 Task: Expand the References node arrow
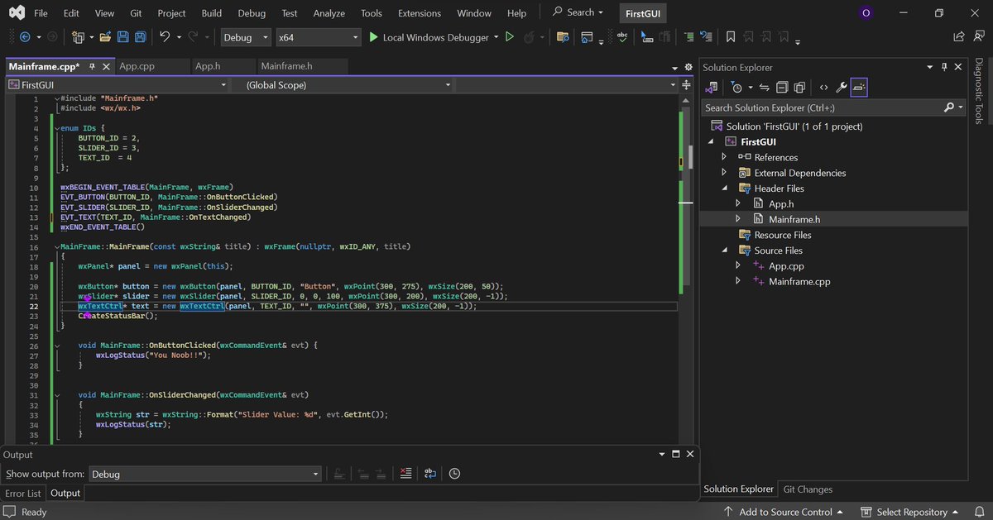pos(724,157)
